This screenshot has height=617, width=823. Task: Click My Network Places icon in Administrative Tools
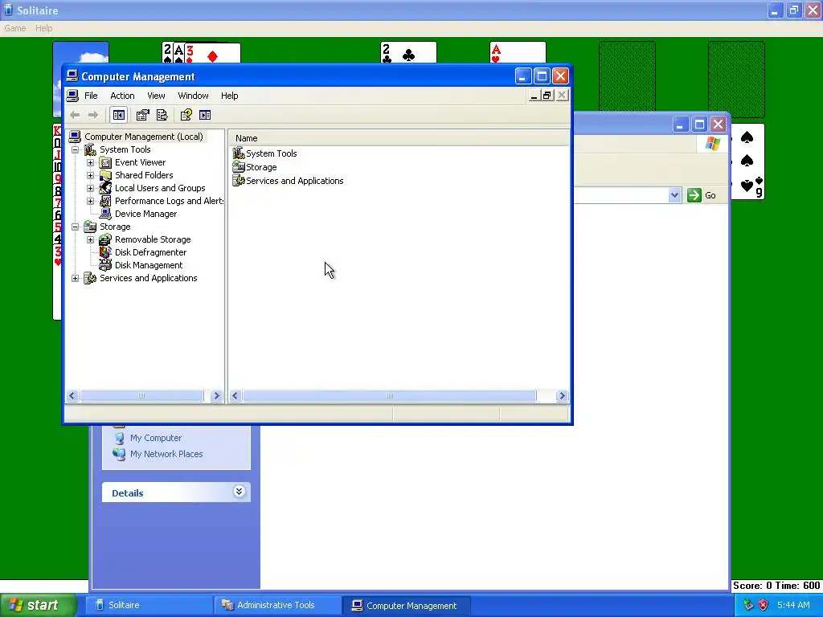coord(120,454)
